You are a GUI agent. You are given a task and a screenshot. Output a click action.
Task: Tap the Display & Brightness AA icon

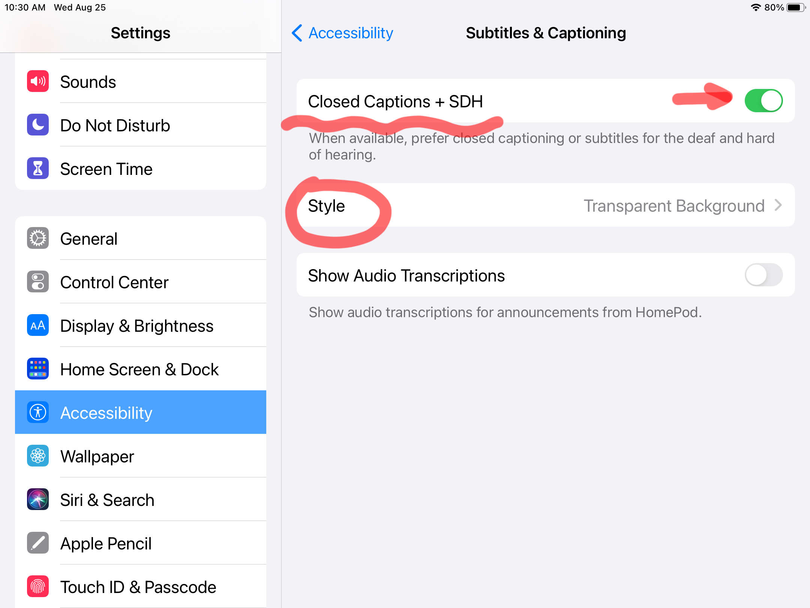38,325
